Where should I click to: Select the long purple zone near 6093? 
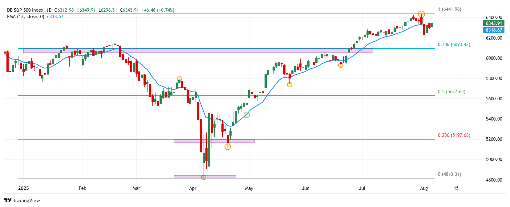198,51
